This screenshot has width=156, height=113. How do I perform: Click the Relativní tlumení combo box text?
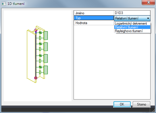(127, 18)
